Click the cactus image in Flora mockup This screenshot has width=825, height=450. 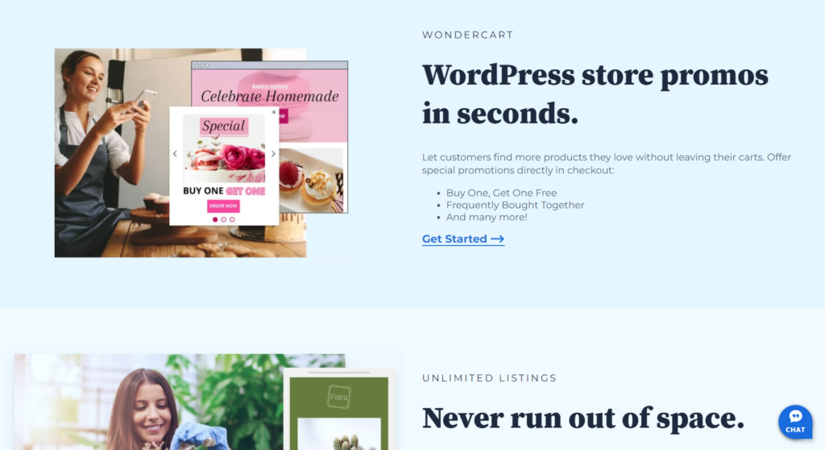(339, 434)
